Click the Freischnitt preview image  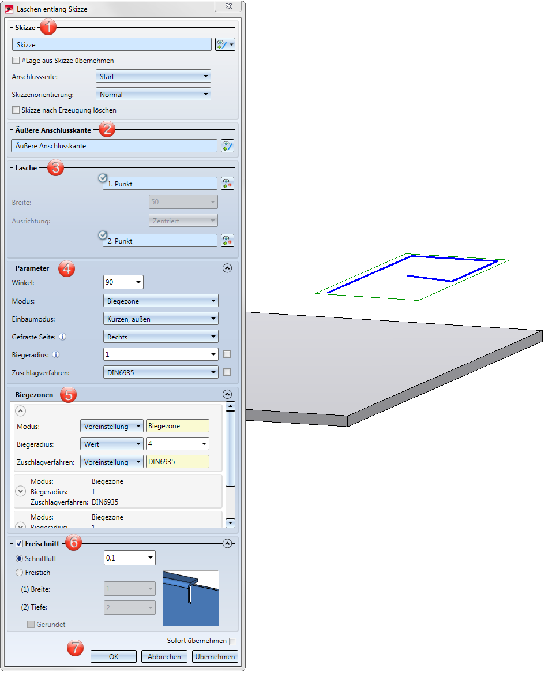point(191,599)
